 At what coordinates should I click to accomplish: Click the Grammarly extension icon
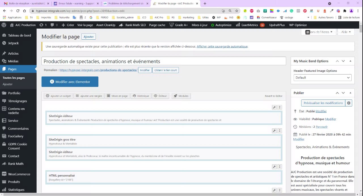[291, 11]
